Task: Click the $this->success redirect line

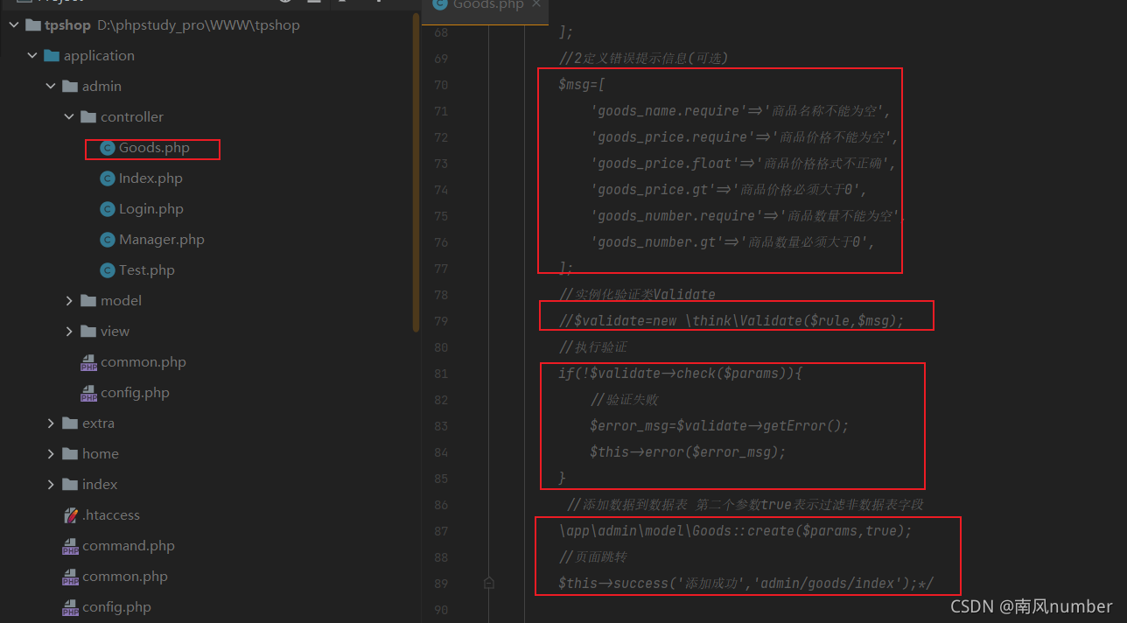Action: [746, 584]
